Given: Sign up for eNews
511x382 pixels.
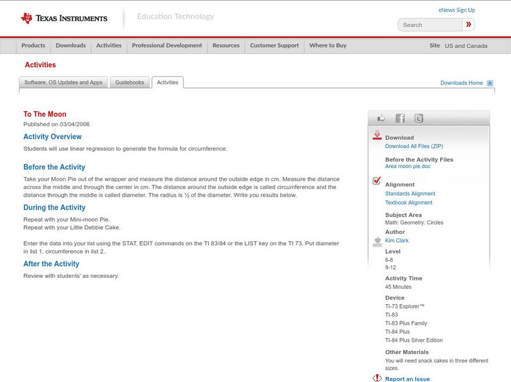Looking at the screenshot, I should coord(455,10).
